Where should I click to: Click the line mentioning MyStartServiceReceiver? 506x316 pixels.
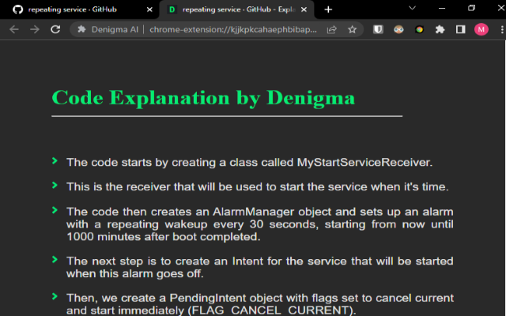coord(250,162)
